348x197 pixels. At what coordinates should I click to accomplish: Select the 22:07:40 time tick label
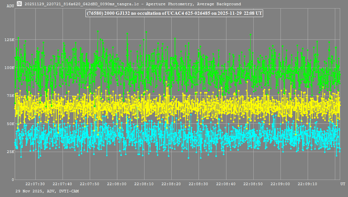pyautogui.click(x=62, y=184)
